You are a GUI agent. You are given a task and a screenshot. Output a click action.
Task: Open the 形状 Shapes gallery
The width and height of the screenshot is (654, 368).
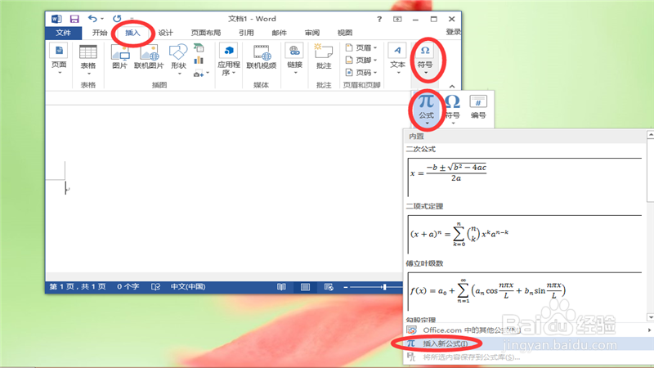click(x=178, y=60)
